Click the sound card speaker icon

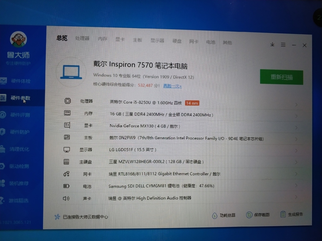tap(66, 198)
